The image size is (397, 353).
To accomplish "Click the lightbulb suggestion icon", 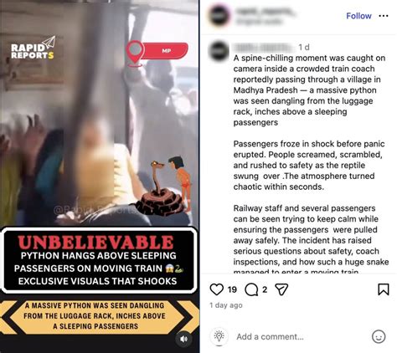I will pyautogui.click(x=219, y=336).
